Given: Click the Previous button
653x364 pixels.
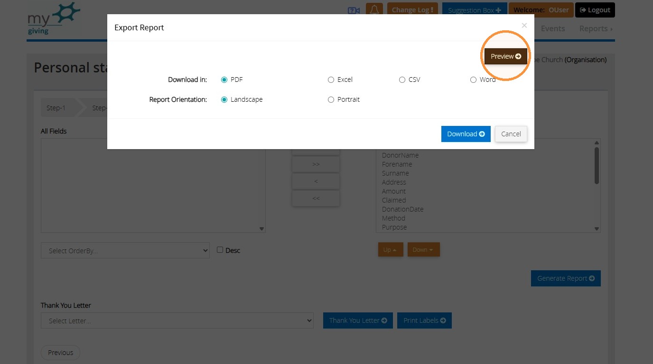Looking at the screenshot, I should pos(60,353).
